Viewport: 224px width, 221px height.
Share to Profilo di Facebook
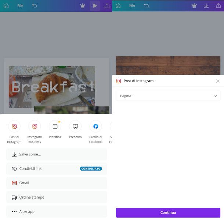[x=96, y=132]
